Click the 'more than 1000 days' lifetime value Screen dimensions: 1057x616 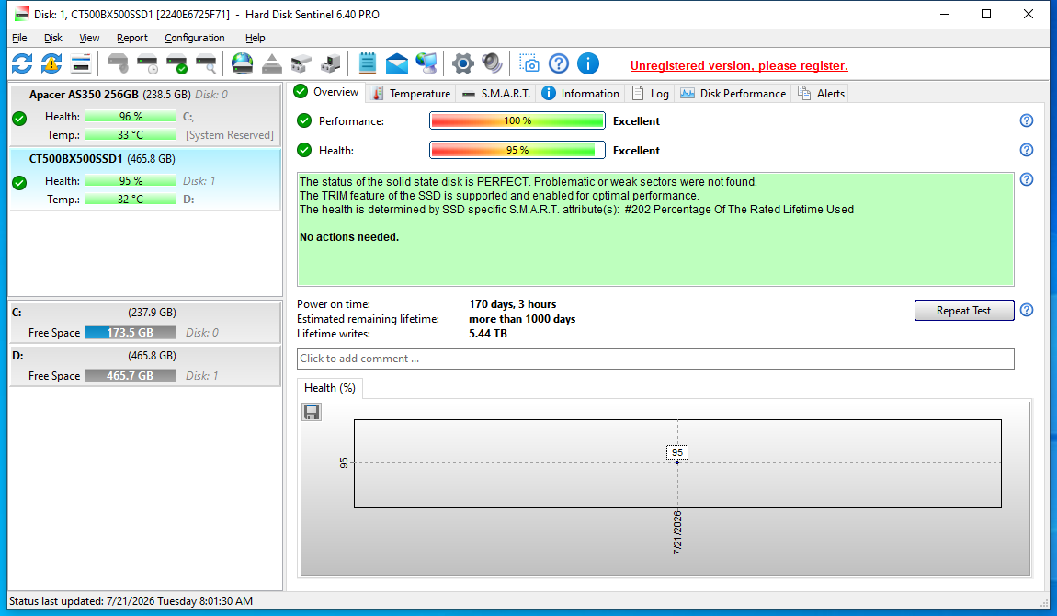click(x=522, y=319)
